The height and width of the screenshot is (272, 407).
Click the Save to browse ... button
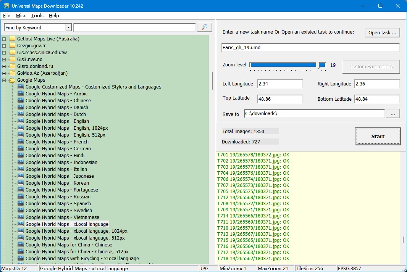(x=393, y=114)
